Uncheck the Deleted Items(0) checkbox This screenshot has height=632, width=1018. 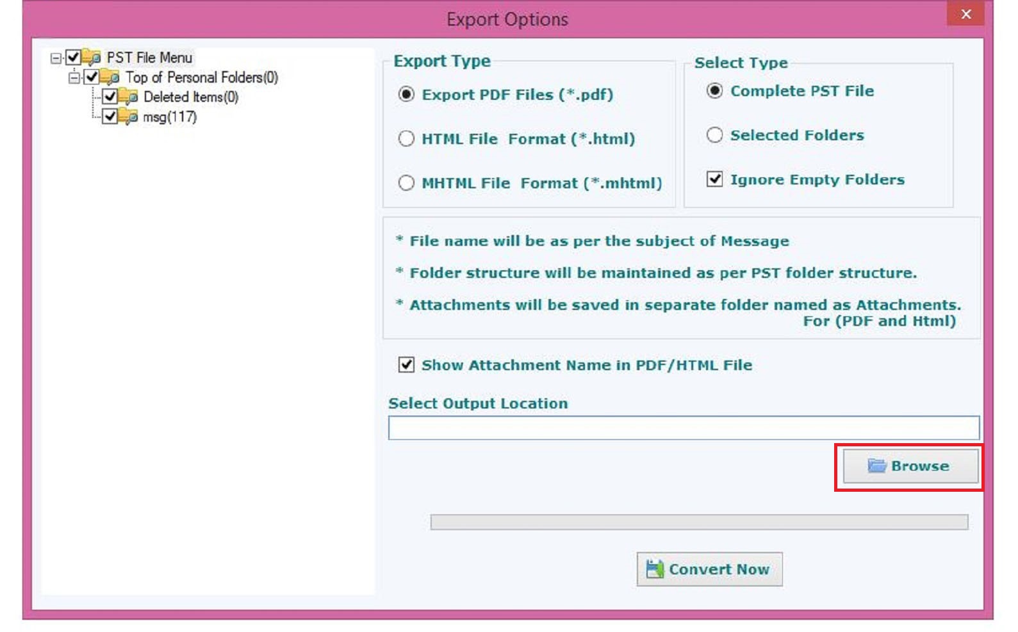tap(110, 97)
